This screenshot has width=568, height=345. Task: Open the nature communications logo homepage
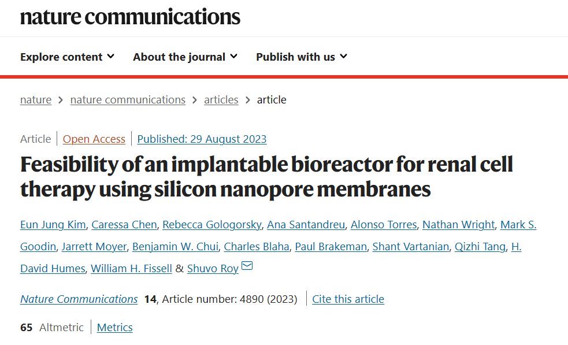130,17
